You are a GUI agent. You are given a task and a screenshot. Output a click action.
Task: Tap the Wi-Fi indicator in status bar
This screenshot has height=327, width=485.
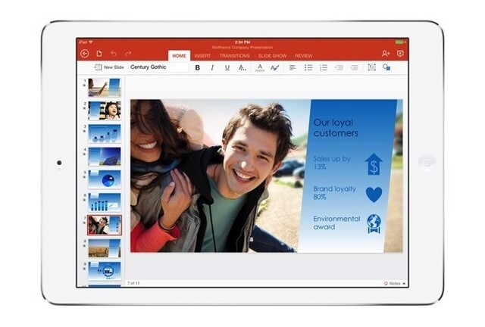pyautogui.click(x=91, y=42)
